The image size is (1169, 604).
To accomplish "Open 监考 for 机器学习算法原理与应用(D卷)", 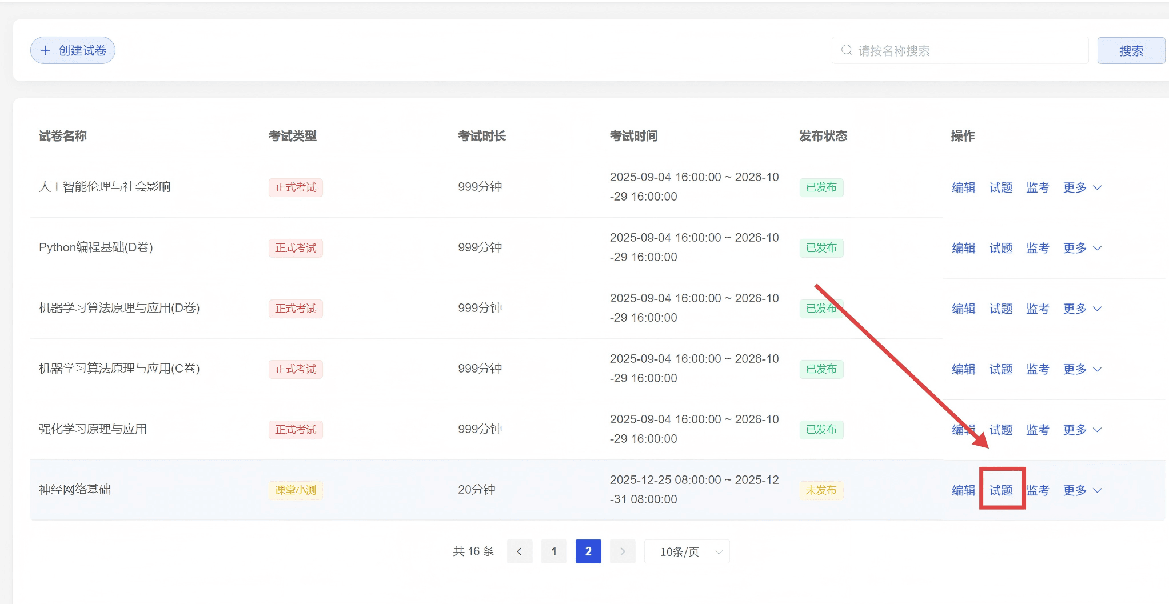I will 1038,309.
